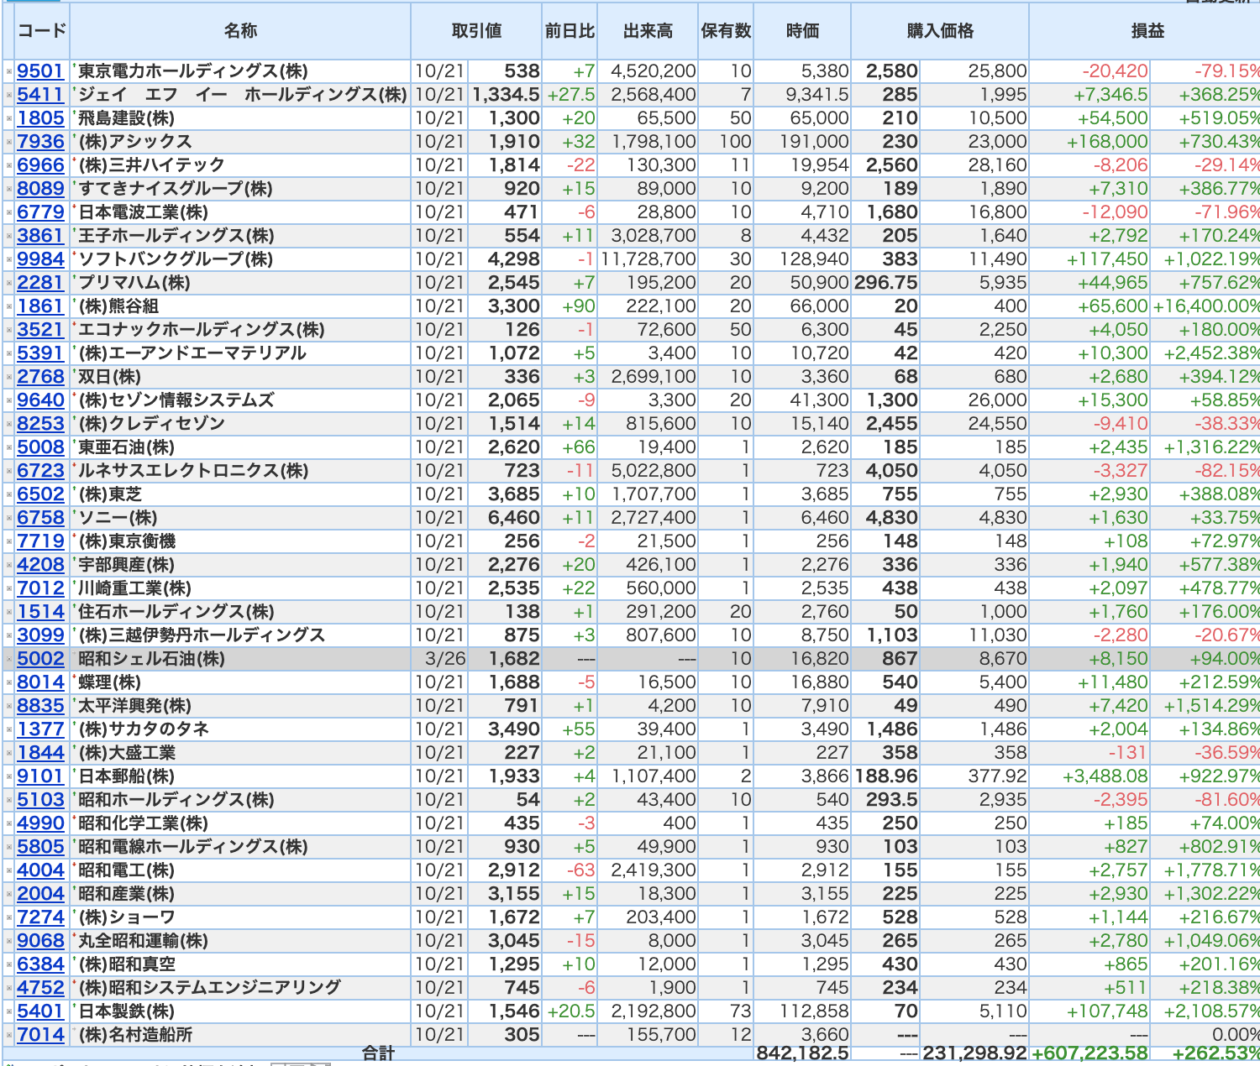Follow the 7936 code link
This screenshot has width=1260, height=1066.
(40, 142)
